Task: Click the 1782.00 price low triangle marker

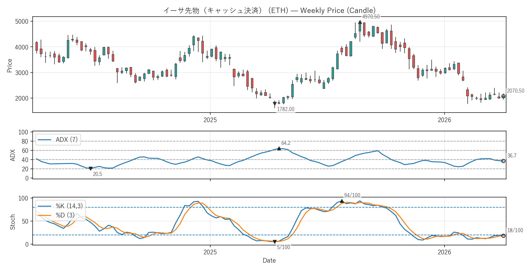Action: pyautogui.click(x=275, y=104)
